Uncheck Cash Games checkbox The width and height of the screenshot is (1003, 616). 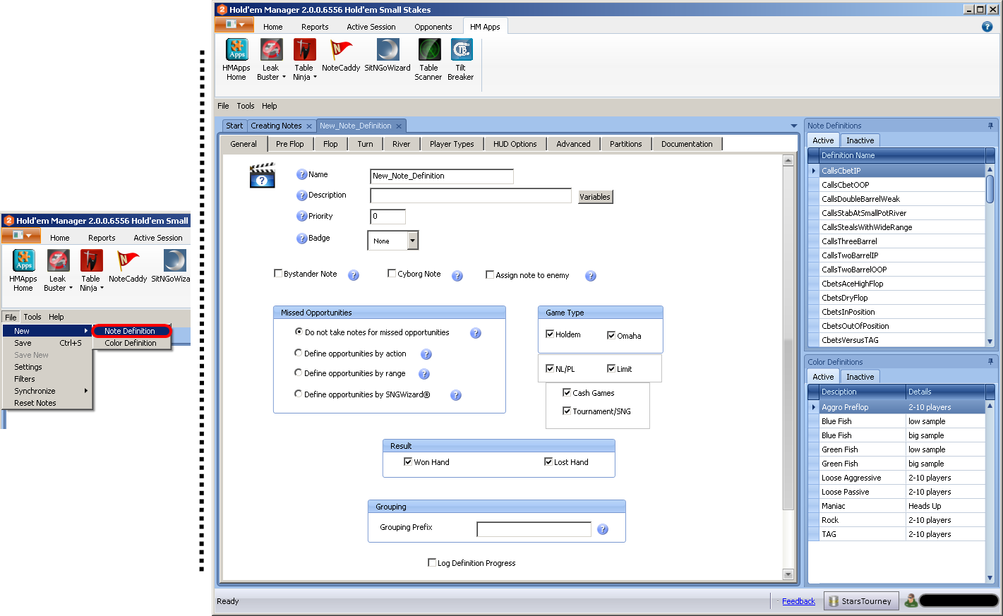point(567,392)
